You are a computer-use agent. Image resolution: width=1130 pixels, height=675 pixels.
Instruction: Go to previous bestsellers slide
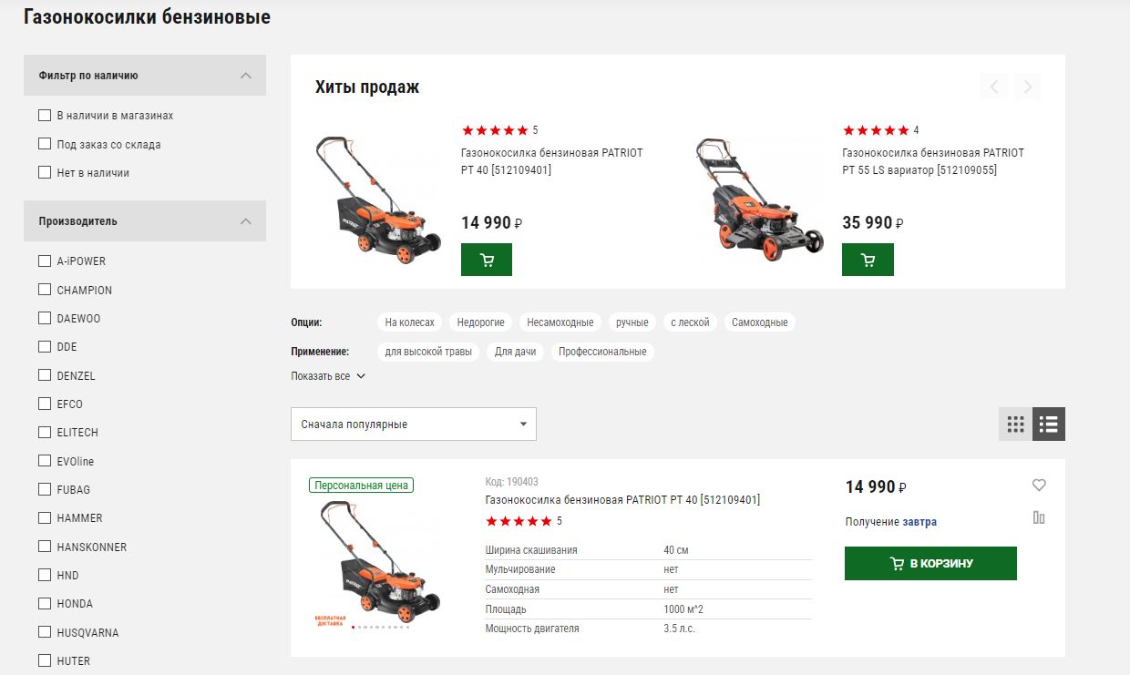click(x=994, y=87)
